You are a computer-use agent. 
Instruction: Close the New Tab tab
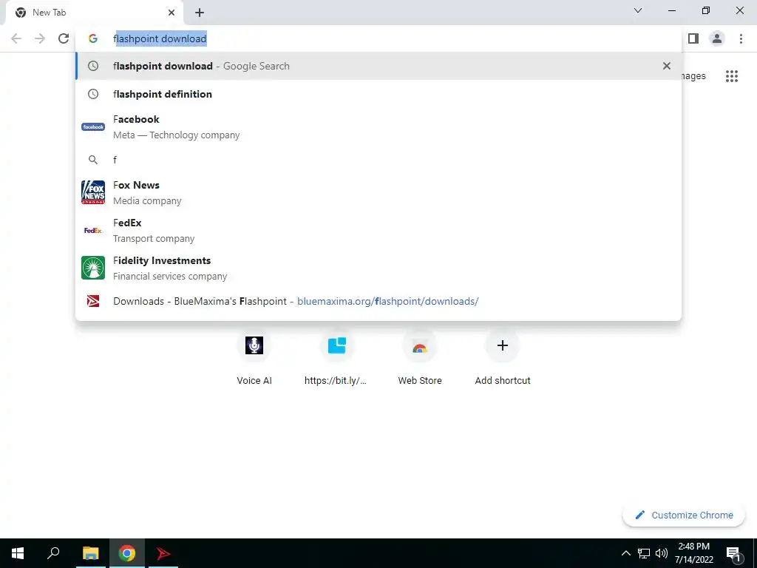pos(172,13)
